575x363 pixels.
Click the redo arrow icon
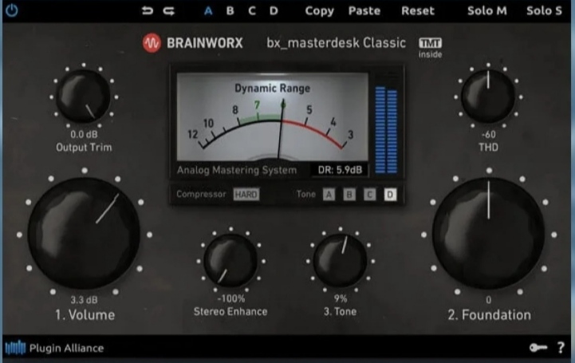[x=169, y=11]
